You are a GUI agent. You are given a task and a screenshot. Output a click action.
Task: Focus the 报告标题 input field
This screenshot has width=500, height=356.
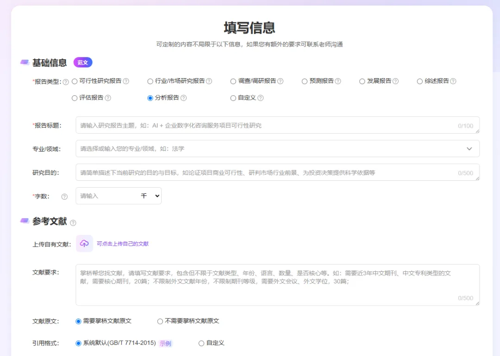(277, 125)
